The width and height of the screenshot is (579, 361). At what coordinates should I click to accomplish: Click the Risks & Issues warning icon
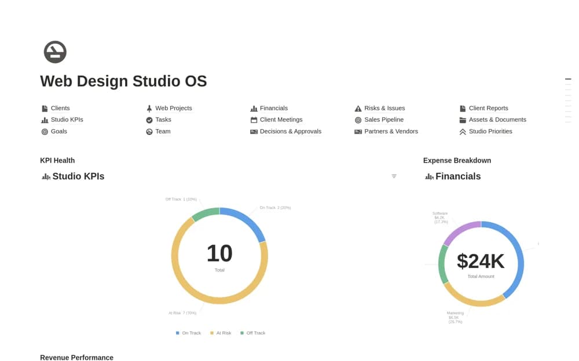358,109
